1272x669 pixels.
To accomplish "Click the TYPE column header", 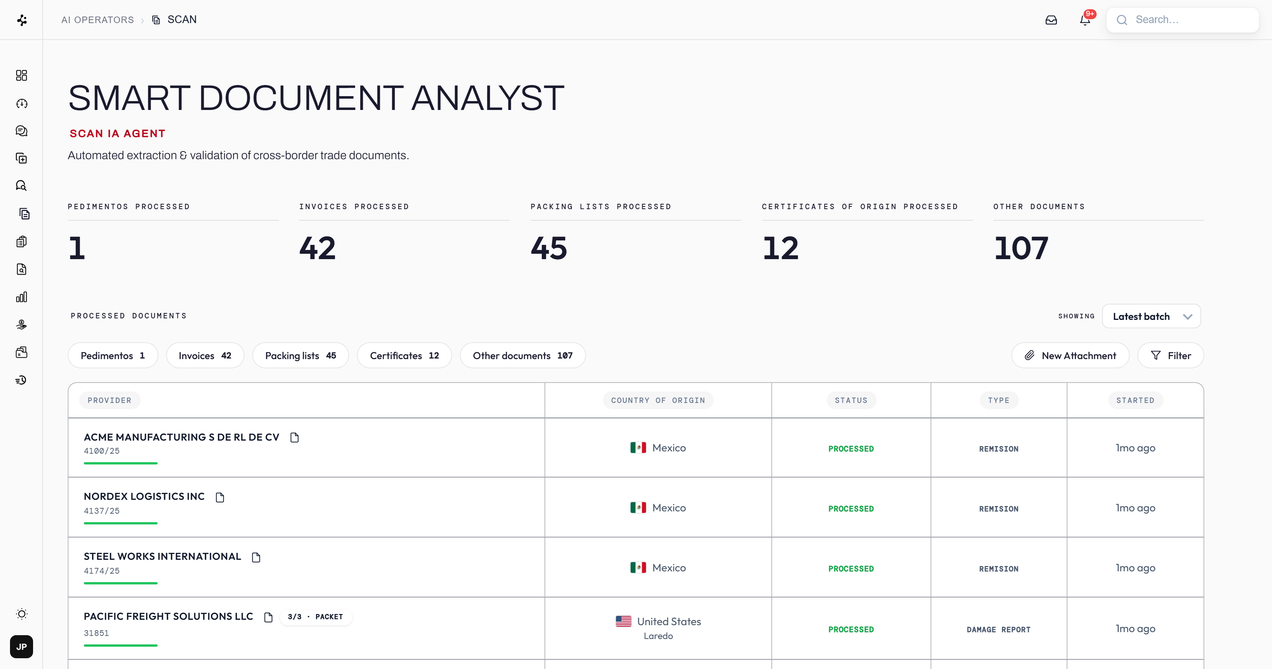I will pos(999,400).
